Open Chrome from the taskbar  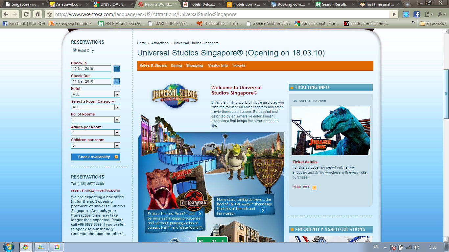coord(25,247)
